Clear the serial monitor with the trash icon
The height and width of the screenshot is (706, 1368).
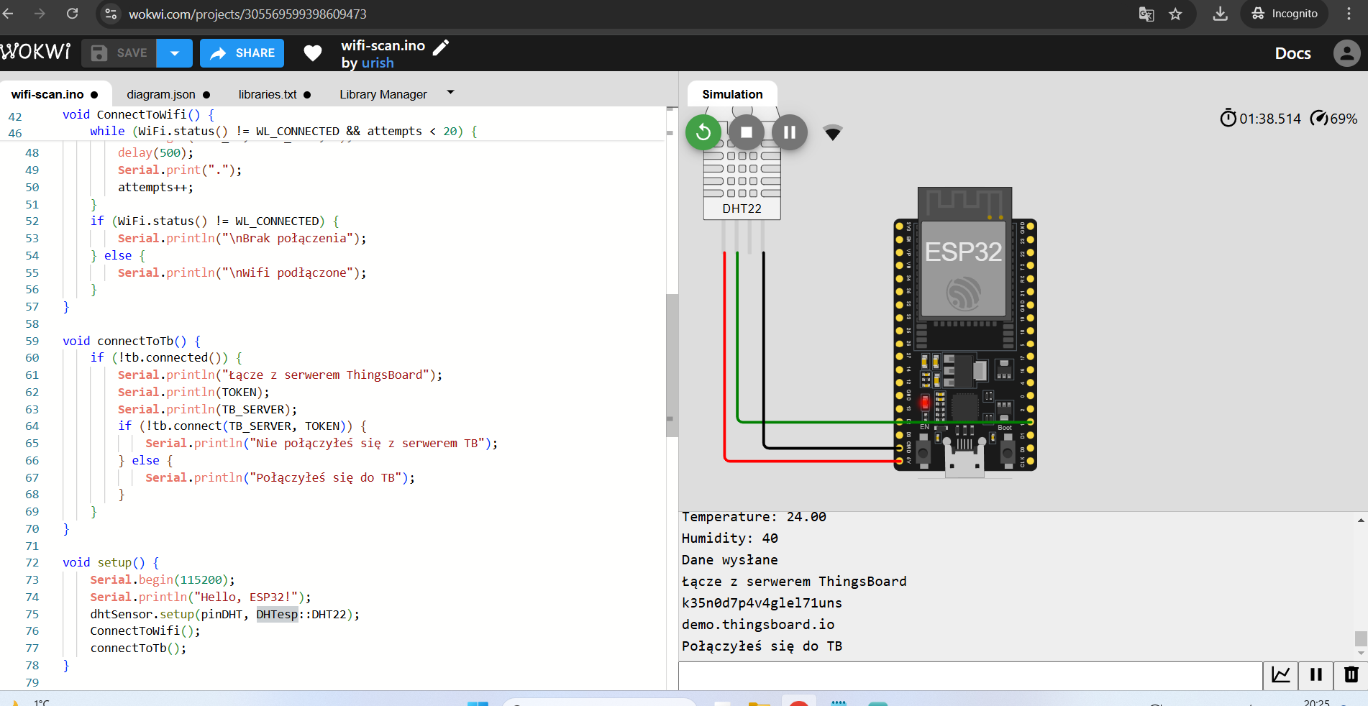point(1351,675)
